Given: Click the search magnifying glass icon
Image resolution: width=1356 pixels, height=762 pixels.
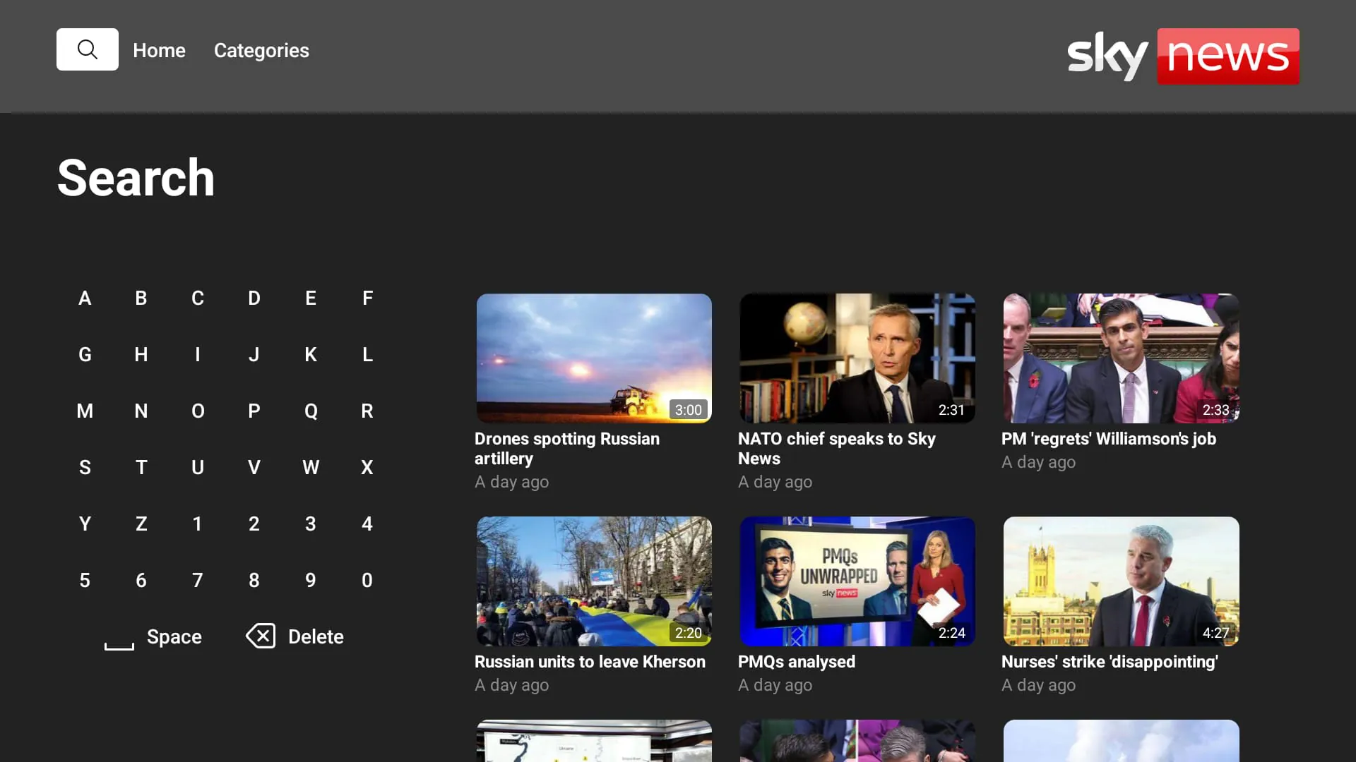Looking at the screenshot, I should click(87, 49).
